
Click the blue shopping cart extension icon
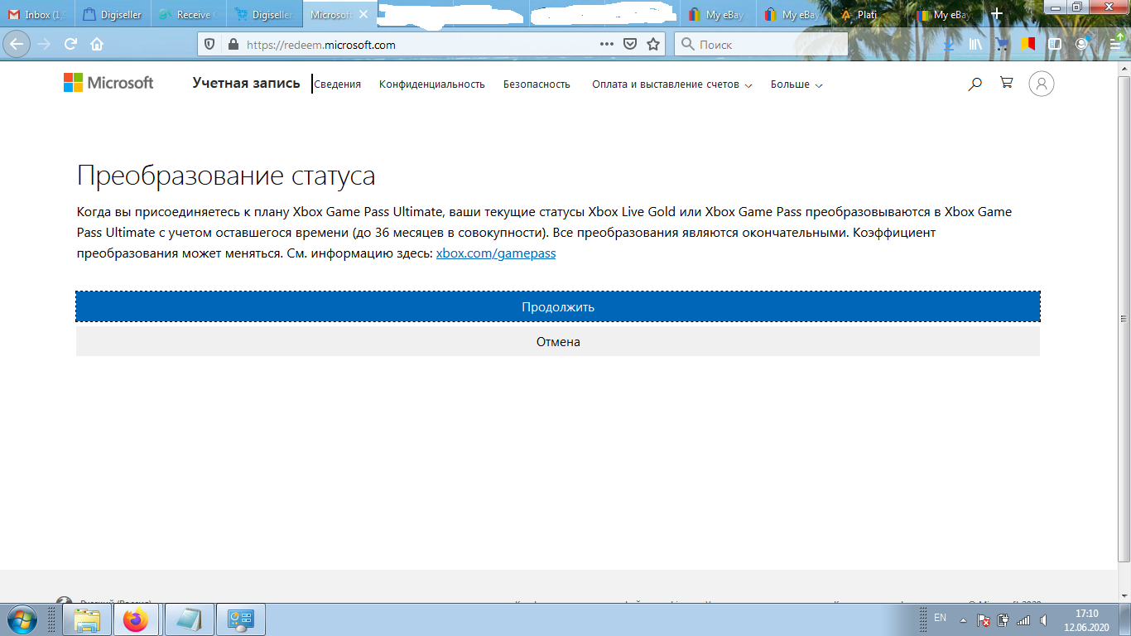1002,45
